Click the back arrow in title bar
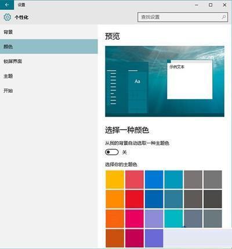232x249 pixels. pyautogui.click(x=7, y=5)
